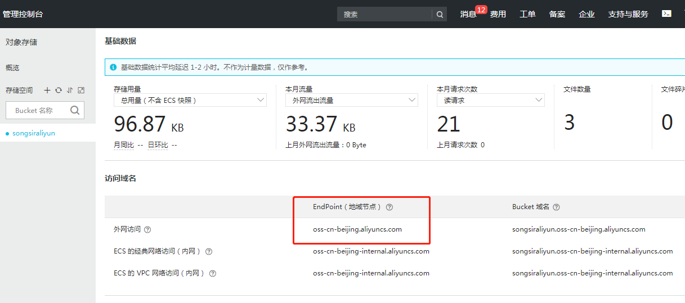Click the ECS 经典网络 row's oss-cn-beijing-internal.aliyuncs.com endpoint
Viewport: 685px width, 303px height.
coord(371,251)
